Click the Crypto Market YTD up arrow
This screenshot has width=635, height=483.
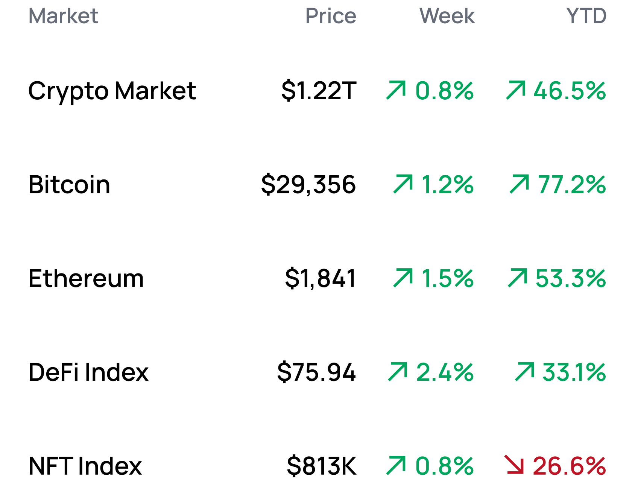516,90
